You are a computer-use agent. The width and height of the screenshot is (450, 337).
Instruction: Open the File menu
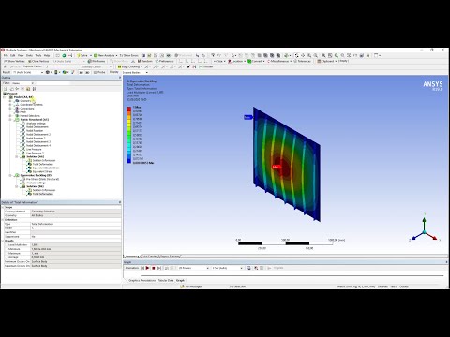[x=6, y=55]
